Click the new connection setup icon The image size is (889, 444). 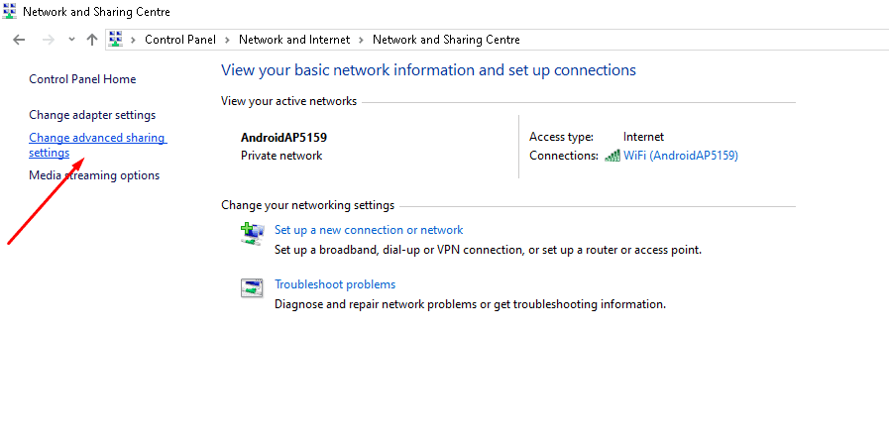253,234
